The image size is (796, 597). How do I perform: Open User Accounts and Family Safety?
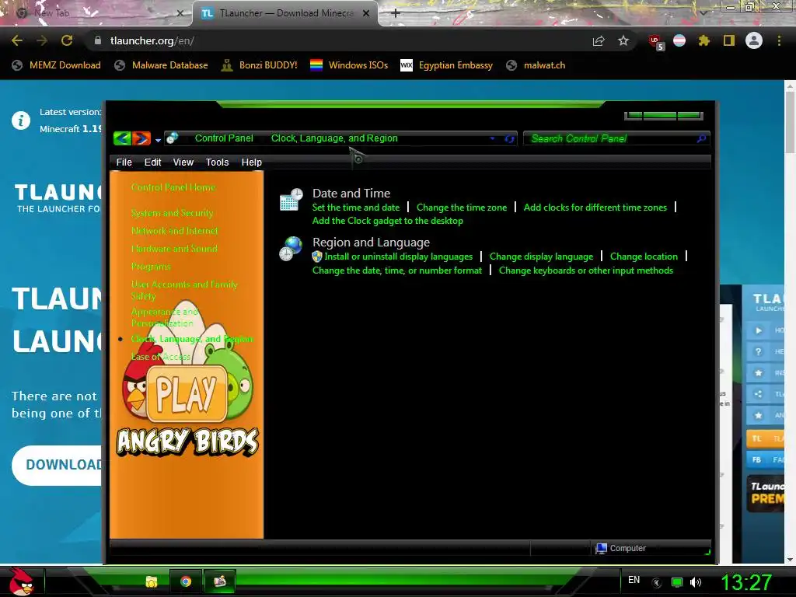click(x=184, y=290)
